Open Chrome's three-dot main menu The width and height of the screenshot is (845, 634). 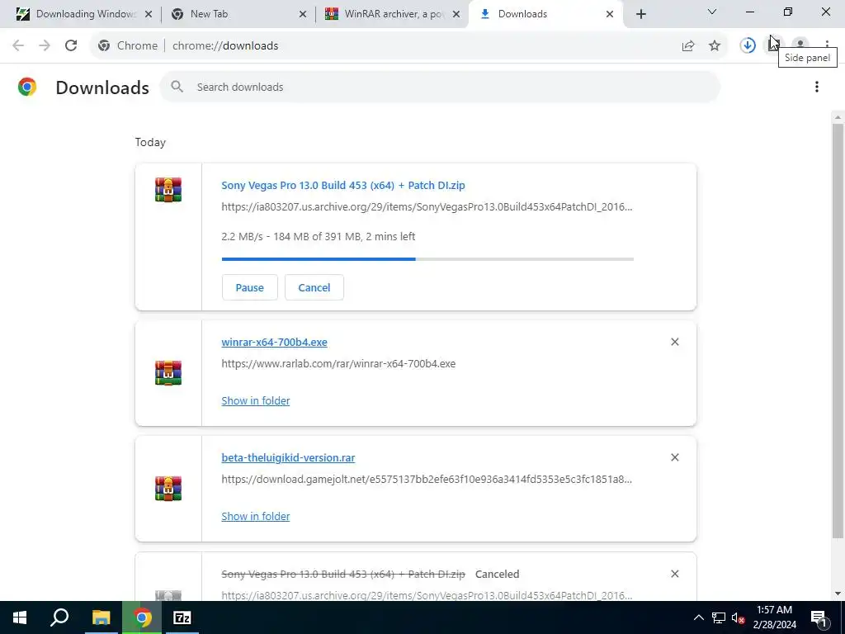point(827,45)
